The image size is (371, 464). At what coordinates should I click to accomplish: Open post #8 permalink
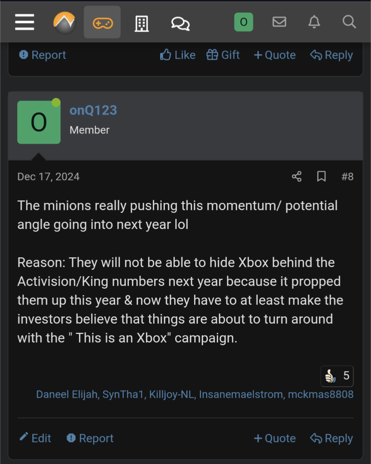click(347, 176)
